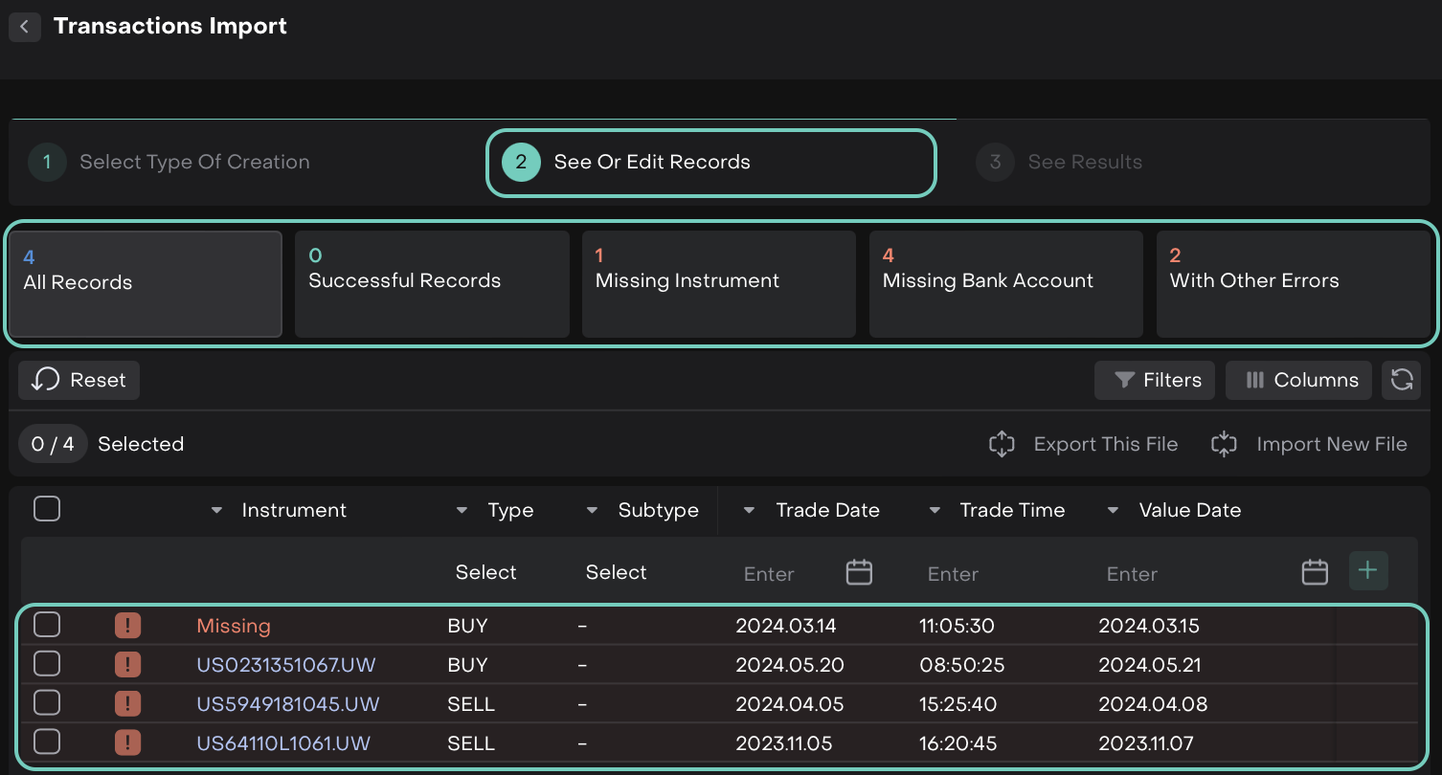This screenshot has width=1442, height=775.
Task: Open the Value Date calendar picker icon
Action: (1315, 572)
